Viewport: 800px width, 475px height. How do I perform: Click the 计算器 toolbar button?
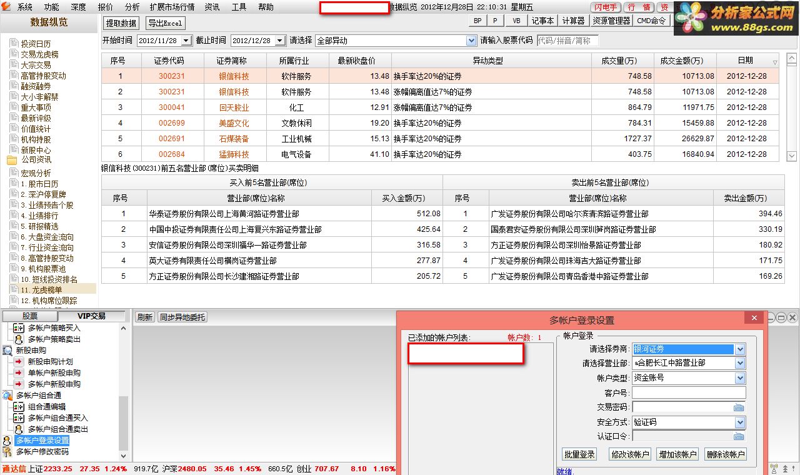coord(573,21)
